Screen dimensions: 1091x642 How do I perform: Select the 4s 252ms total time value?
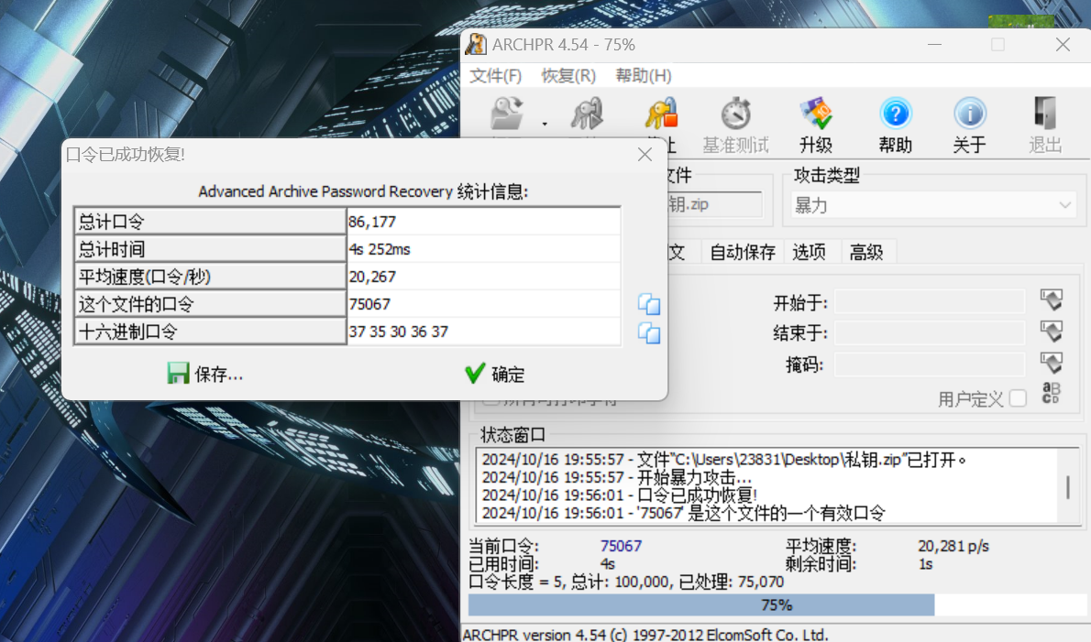click(x=483, y=249)
